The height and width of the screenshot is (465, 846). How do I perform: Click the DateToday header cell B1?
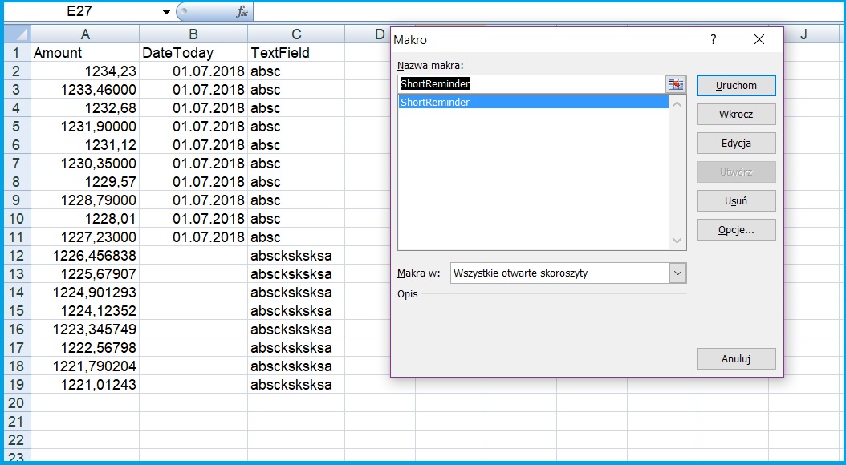[x=193, y=53]
